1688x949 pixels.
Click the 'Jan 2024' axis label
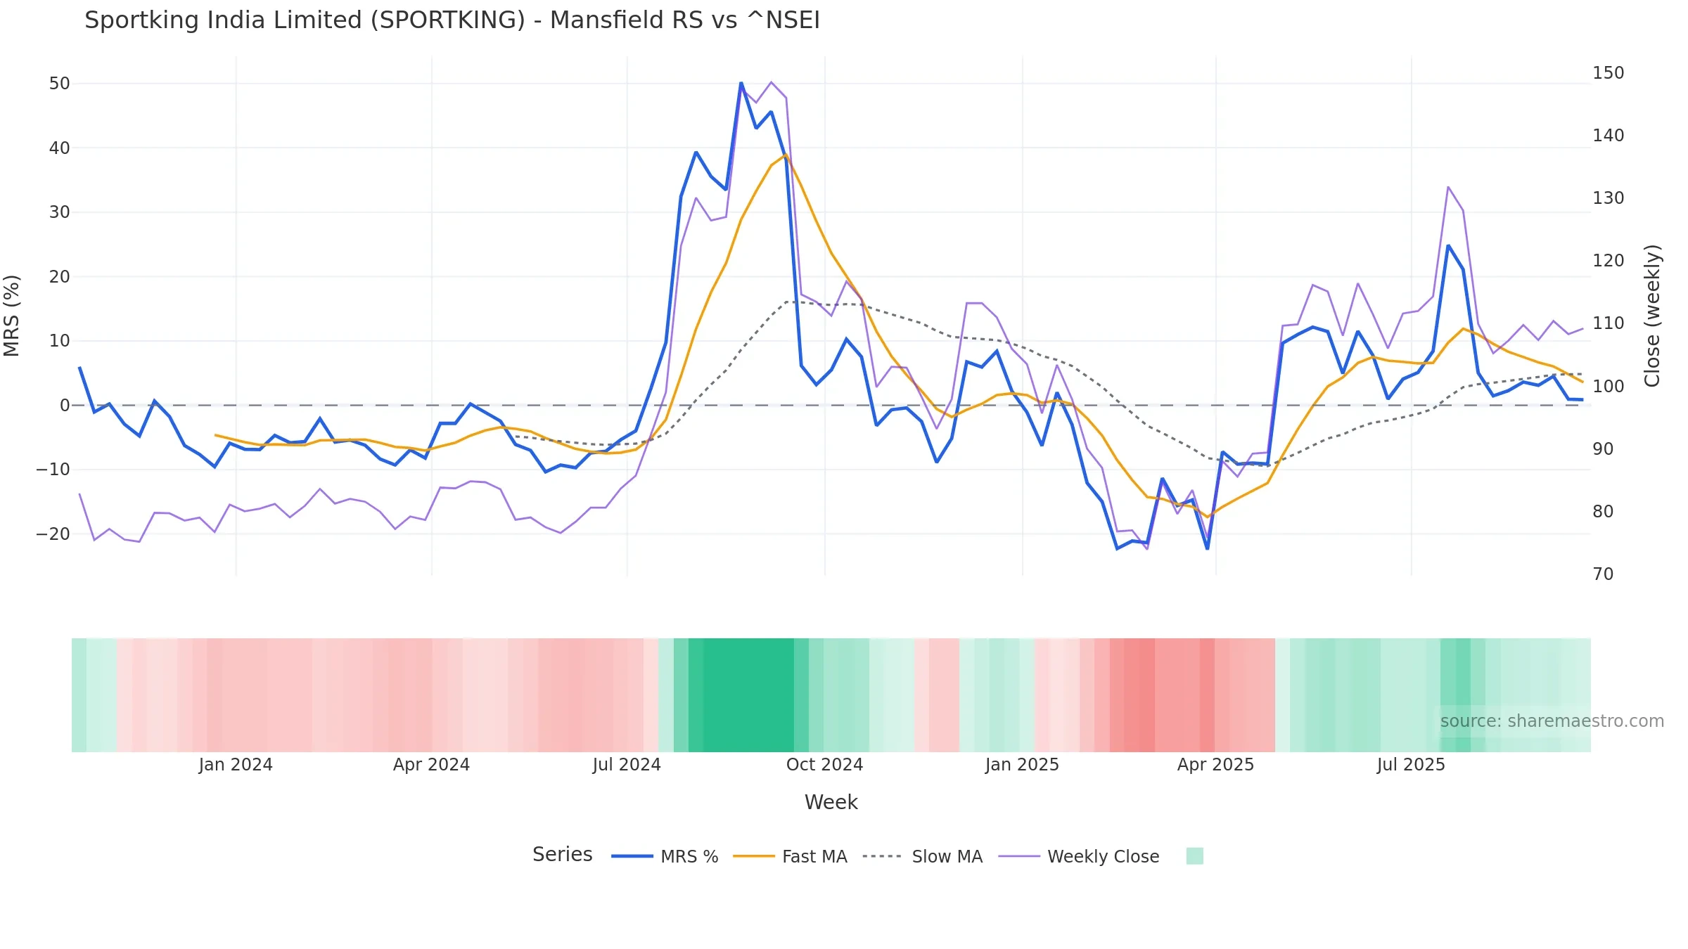click(x=236, y=765)
